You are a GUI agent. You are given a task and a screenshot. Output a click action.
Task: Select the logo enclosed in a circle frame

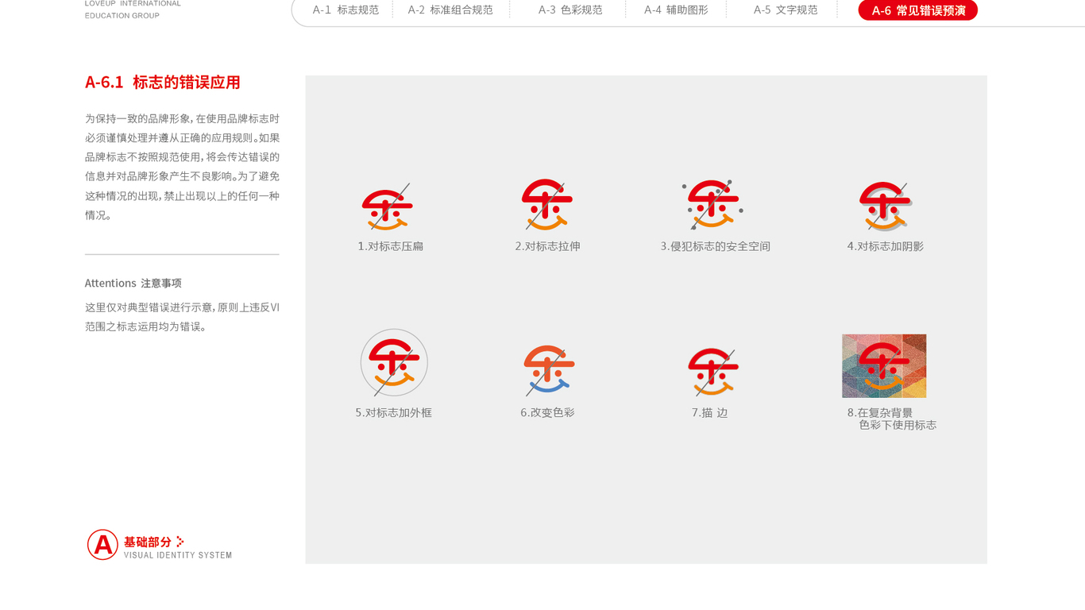[x=394, y=363]
